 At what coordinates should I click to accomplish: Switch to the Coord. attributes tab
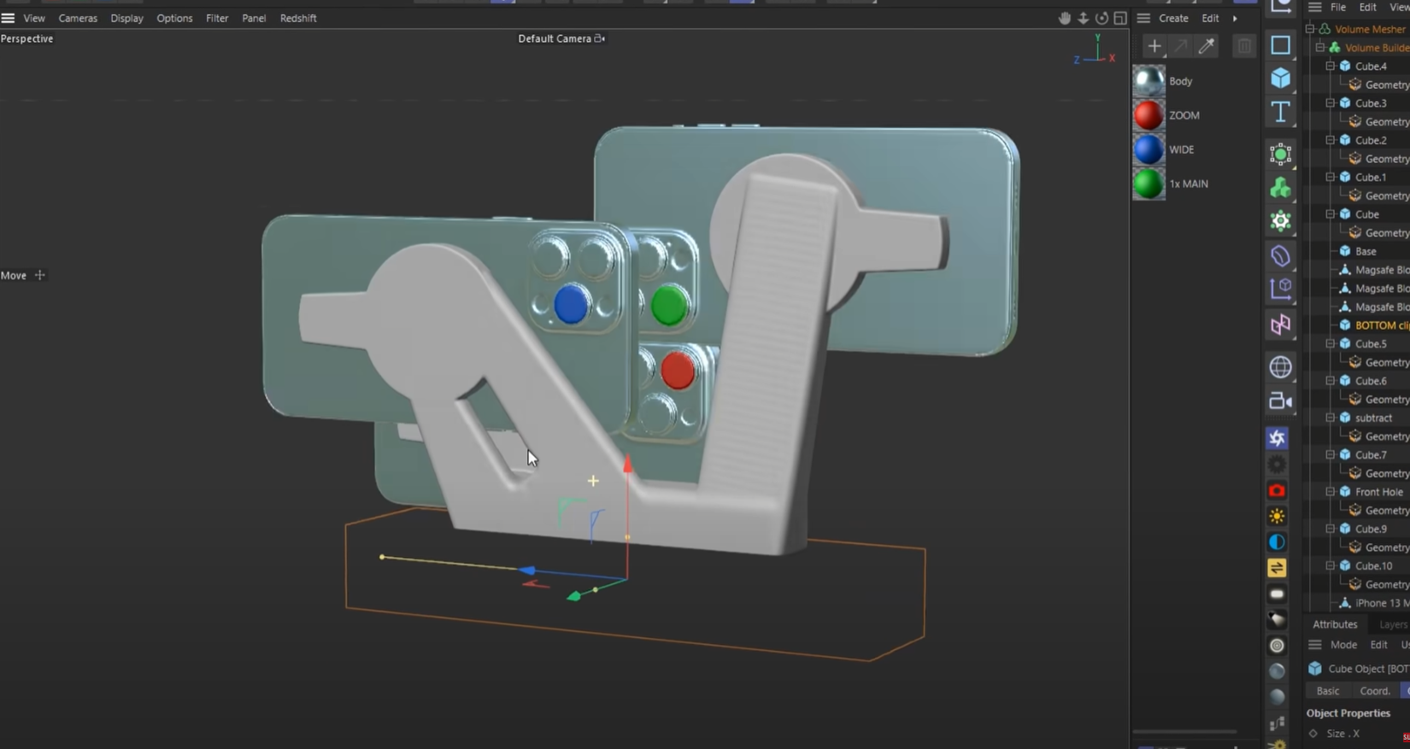(x=1374, y=691)
